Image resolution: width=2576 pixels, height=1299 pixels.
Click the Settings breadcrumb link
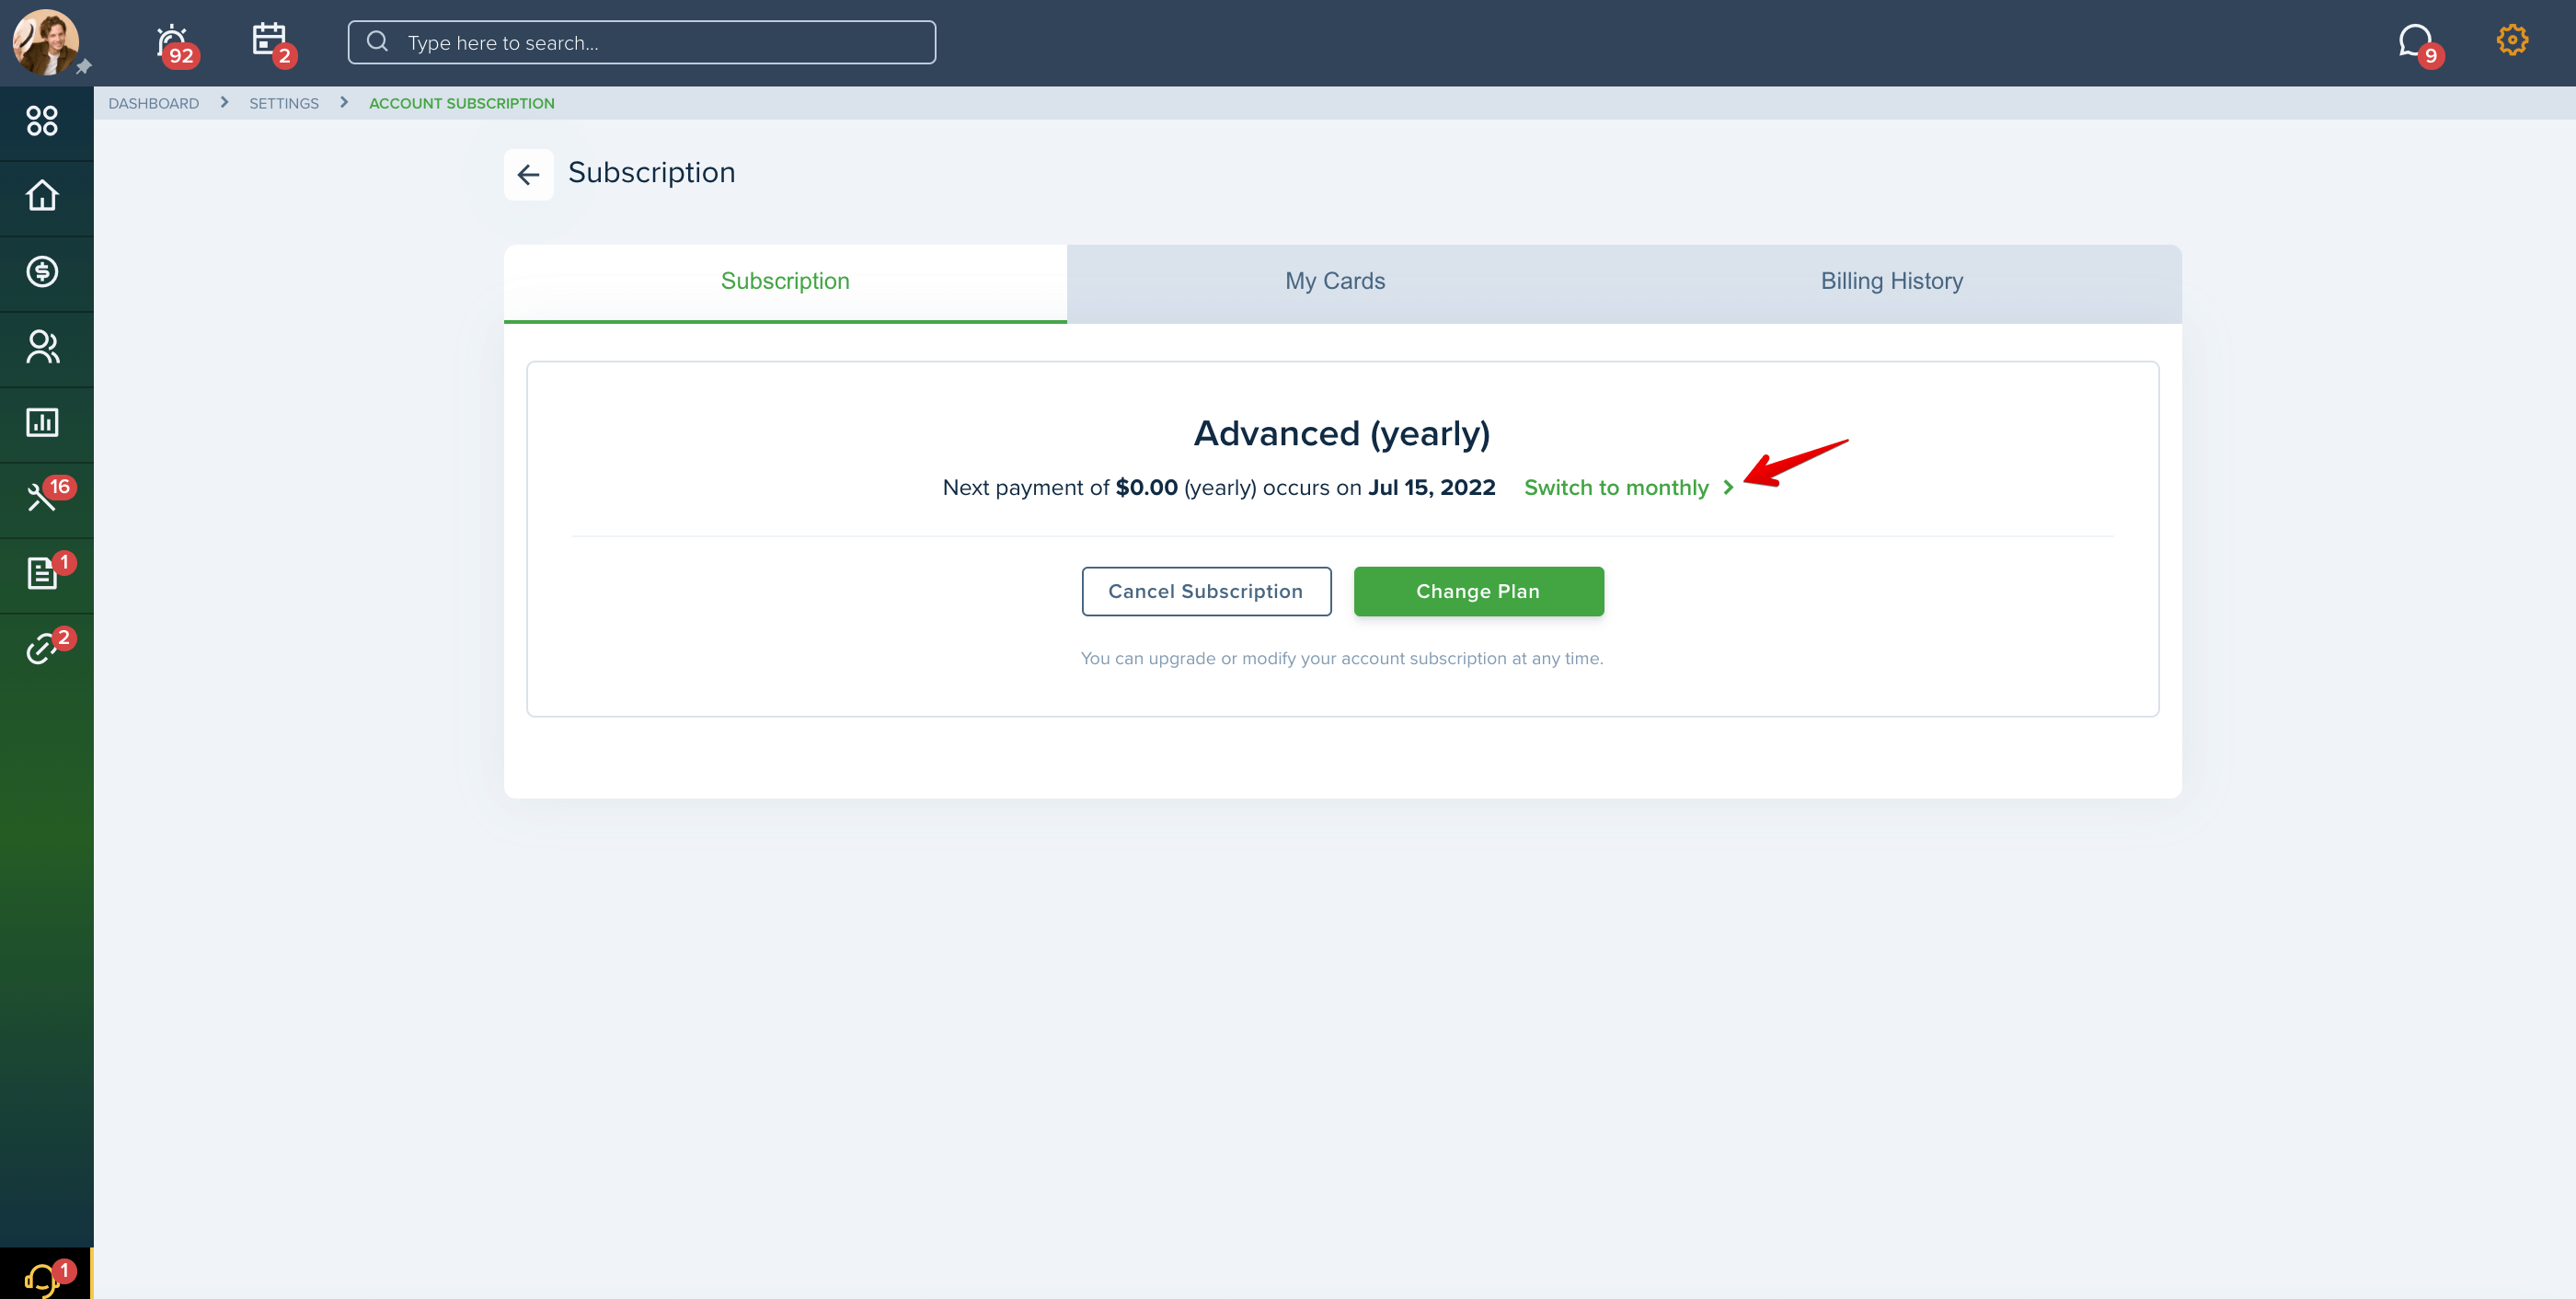pyautogui.click(x=284, y=103)
